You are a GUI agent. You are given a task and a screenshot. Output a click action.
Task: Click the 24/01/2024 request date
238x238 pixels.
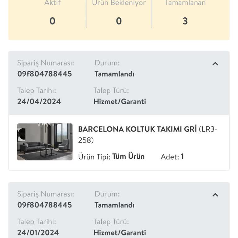pyautogui.click(x=38, y=232)
